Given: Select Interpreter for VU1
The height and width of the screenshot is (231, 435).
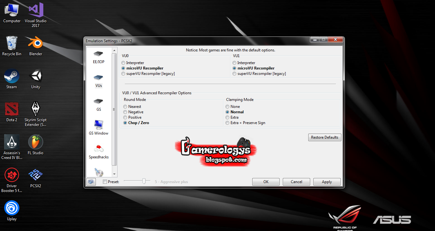Looking at the screenshot, I should pos(244,63).
